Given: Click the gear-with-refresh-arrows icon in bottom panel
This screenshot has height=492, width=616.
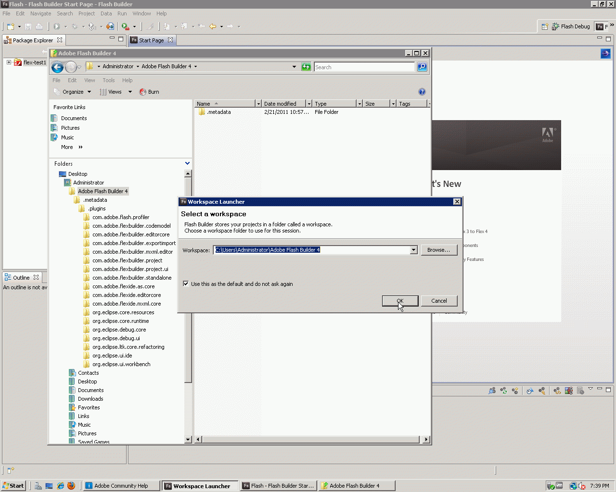Looking at the screenshot, I should pos(503,391).
